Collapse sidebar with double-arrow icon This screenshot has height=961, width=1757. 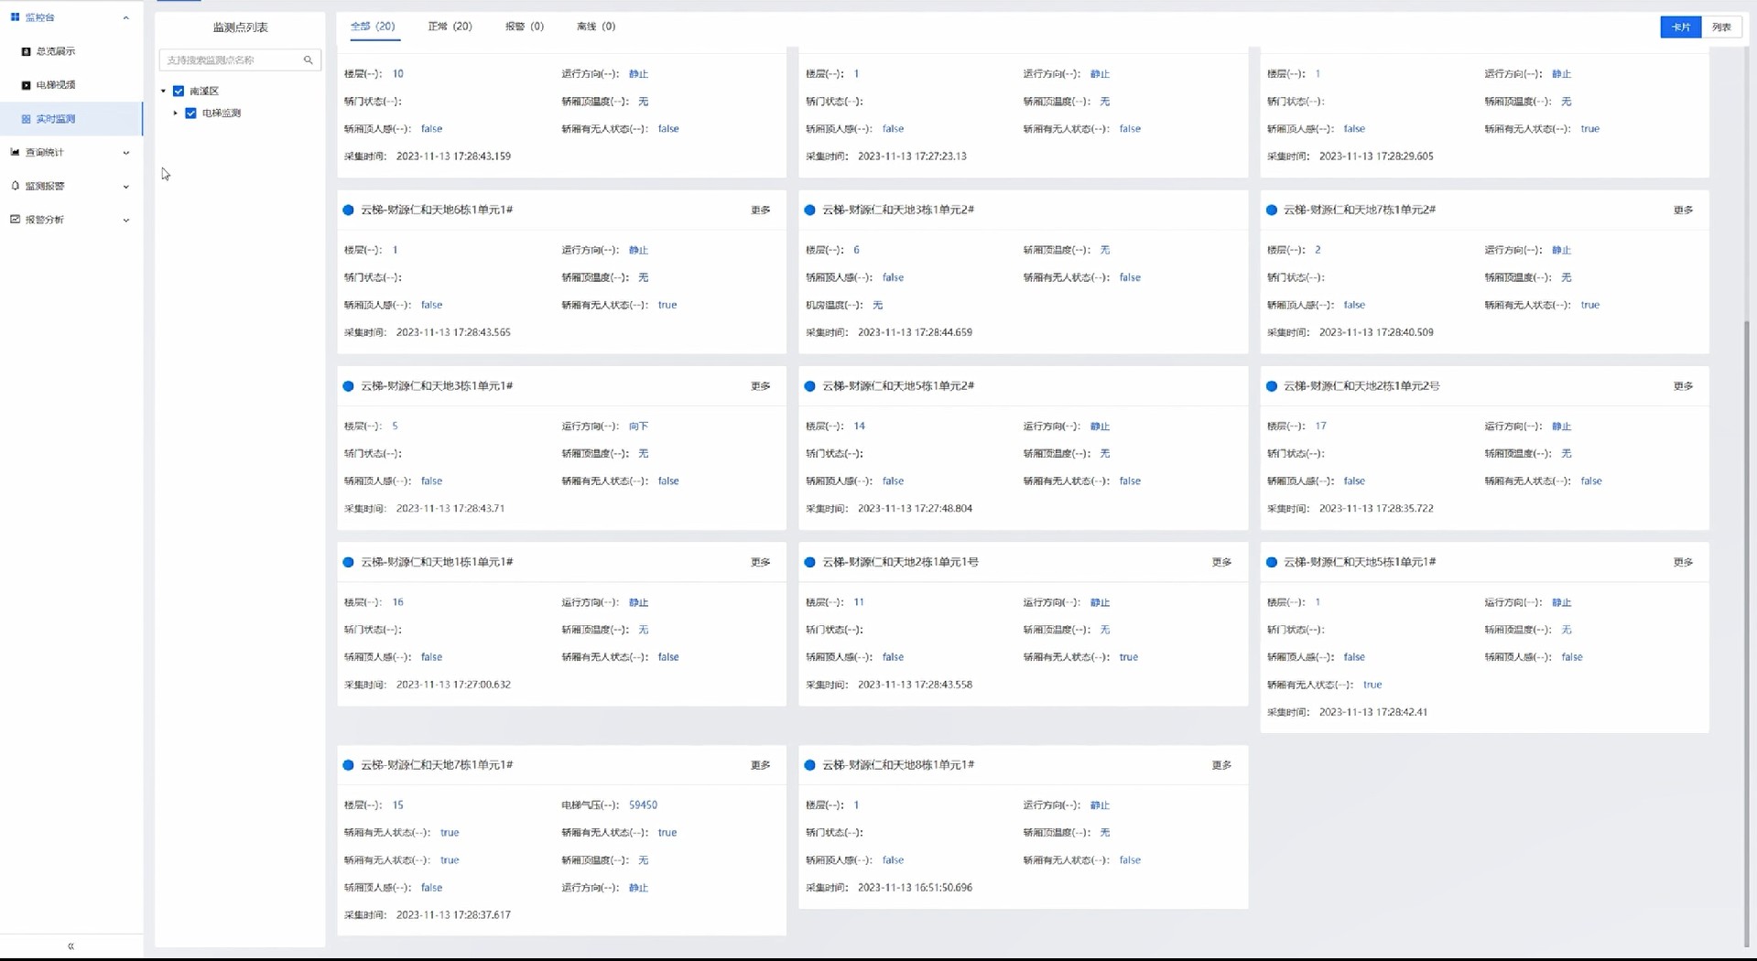(x=70, y=946)
